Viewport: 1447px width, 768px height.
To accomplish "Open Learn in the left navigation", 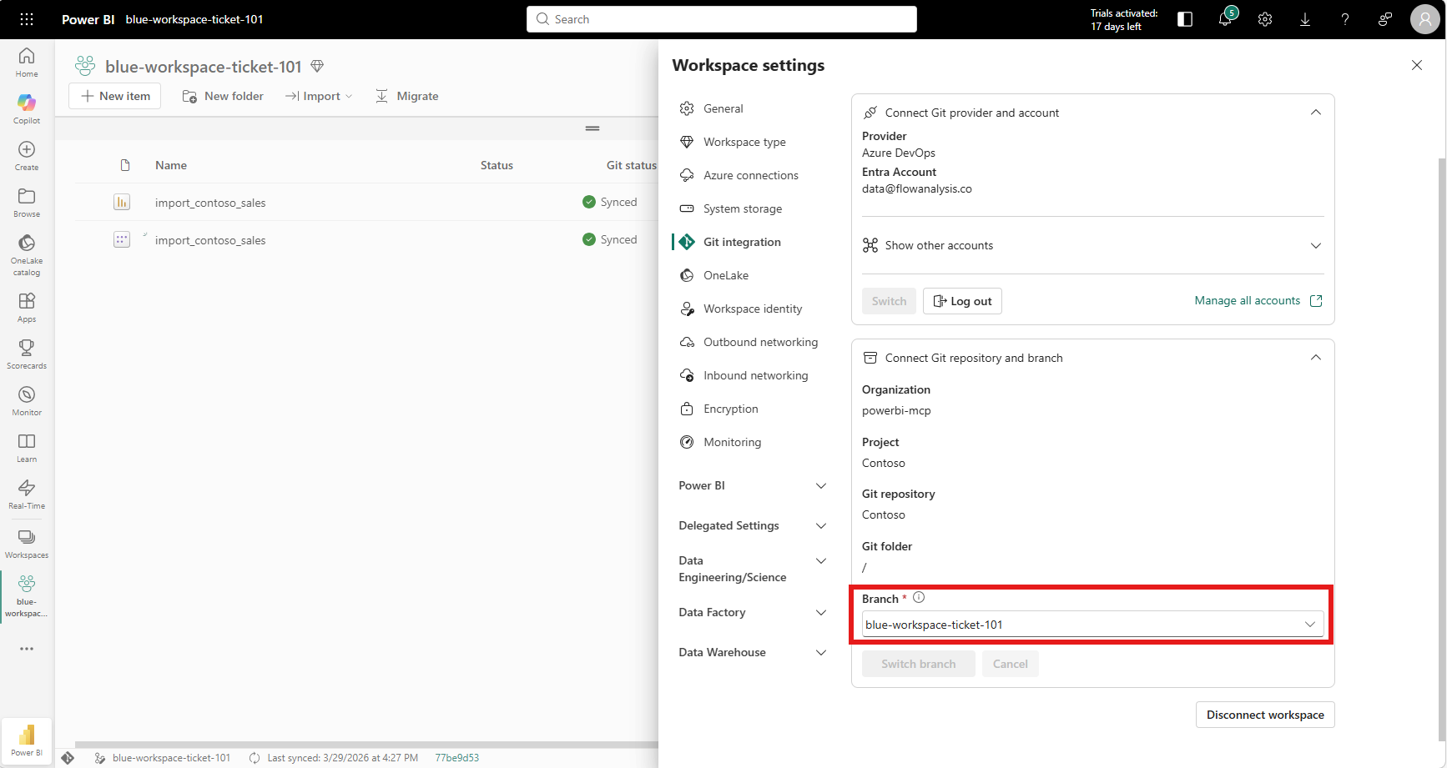I will pos(27,448).
